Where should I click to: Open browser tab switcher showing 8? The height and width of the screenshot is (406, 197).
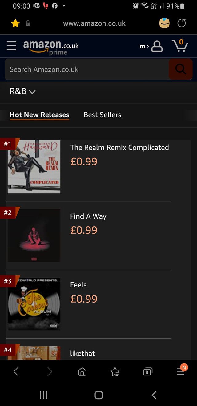pos(148,372)
